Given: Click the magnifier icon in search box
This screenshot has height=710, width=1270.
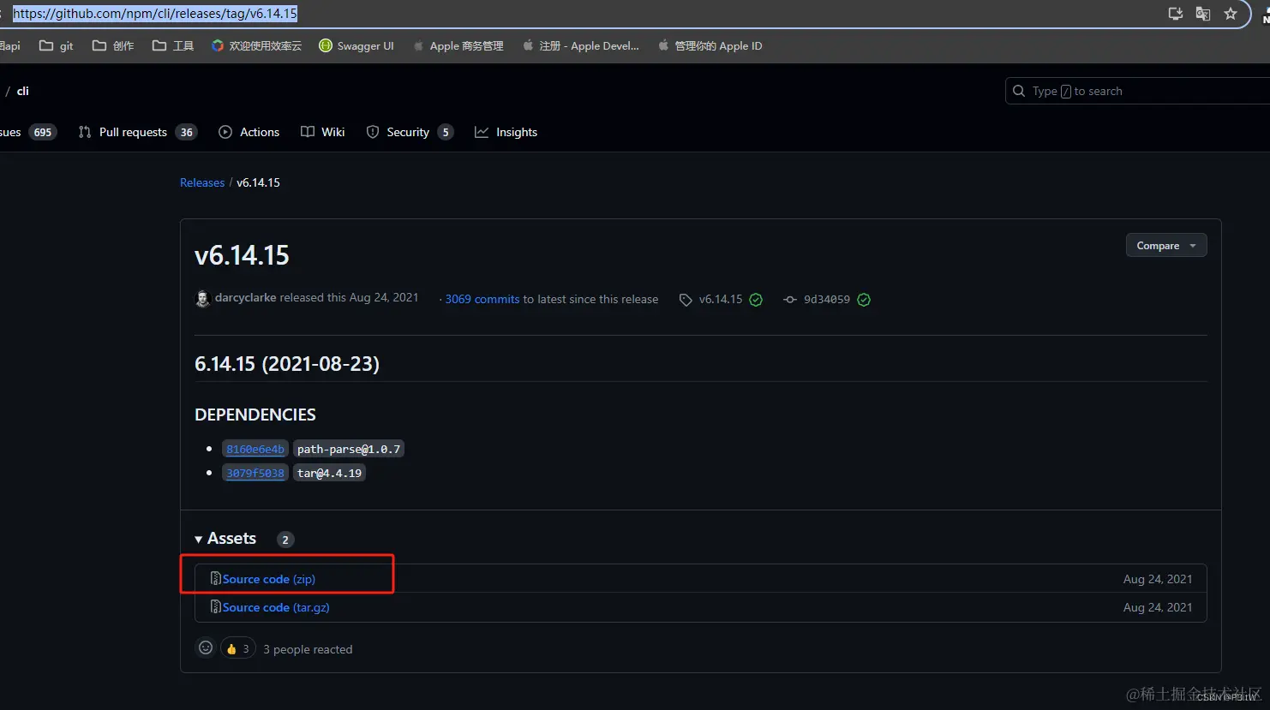Looking at the screenshot, I should pos(1019,91).
